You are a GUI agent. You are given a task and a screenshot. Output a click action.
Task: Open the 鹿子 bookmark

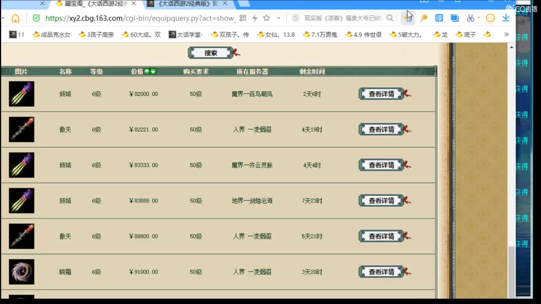(465, 35)
